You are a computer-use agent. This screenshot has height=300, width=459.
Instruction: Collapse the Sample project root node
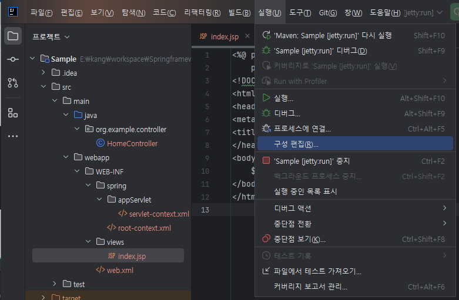(32, 59)
